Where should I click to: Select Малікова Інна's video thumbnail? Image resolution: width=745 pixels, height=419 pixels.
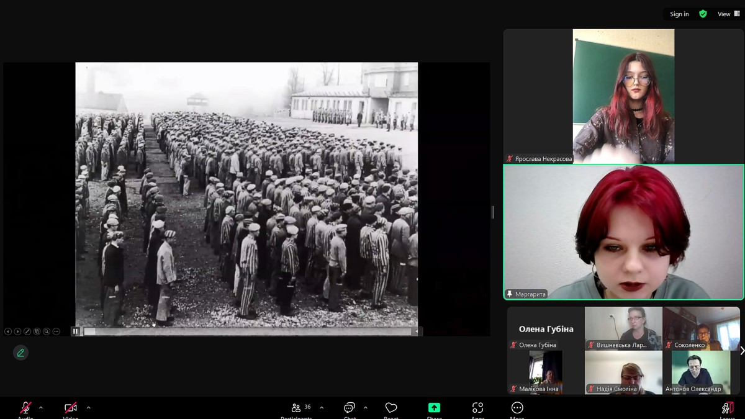pos(546,372)
